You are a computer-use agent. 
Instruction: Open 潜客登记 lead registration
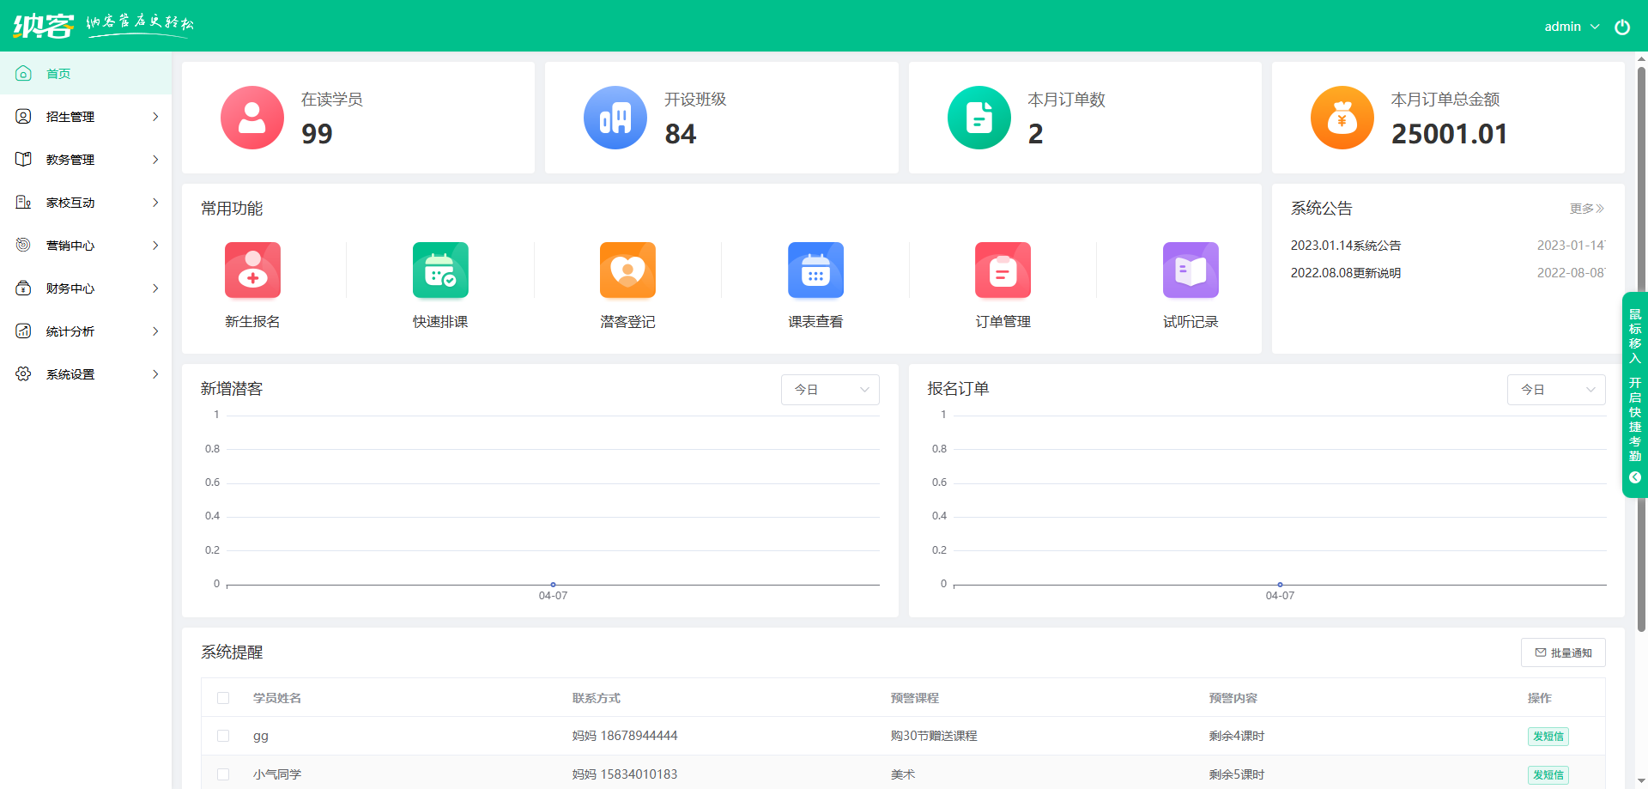[x=627, y=270]
